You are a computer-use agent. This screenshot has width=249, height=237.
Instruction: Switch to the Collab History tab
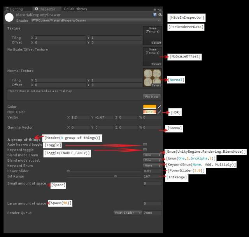75,9
